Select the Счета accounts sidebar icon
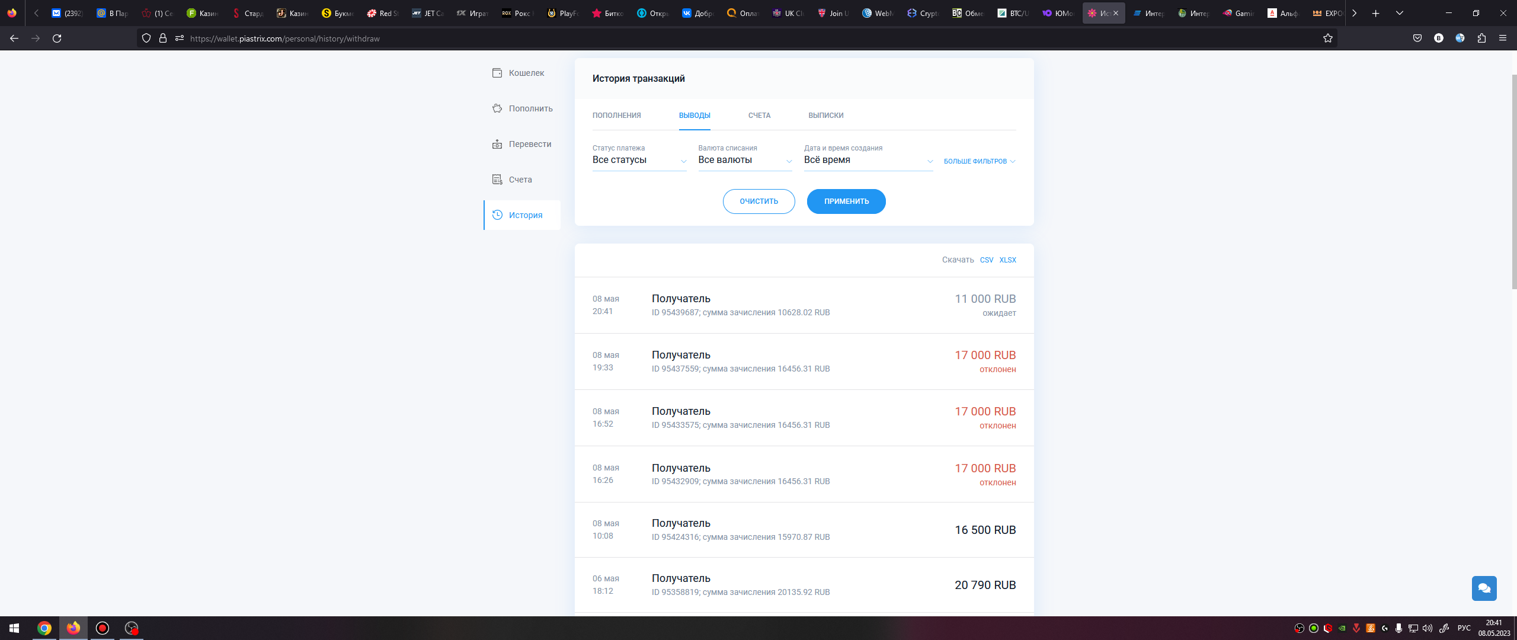Viewport: 1517px width, 640px height. pos(497,180)
